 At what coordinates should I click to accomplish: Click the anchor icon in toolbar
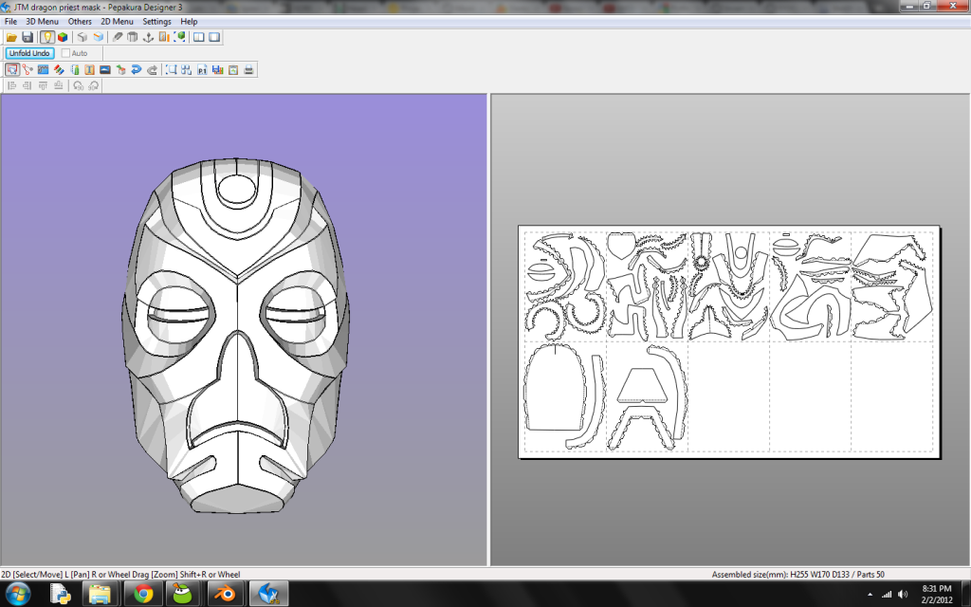(x=148, y=37)
